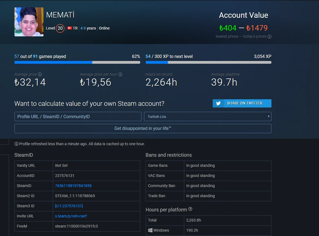Click Game Bans In good standing cell
The width and height of the screenshot is (319, 236).
point(228,166)
